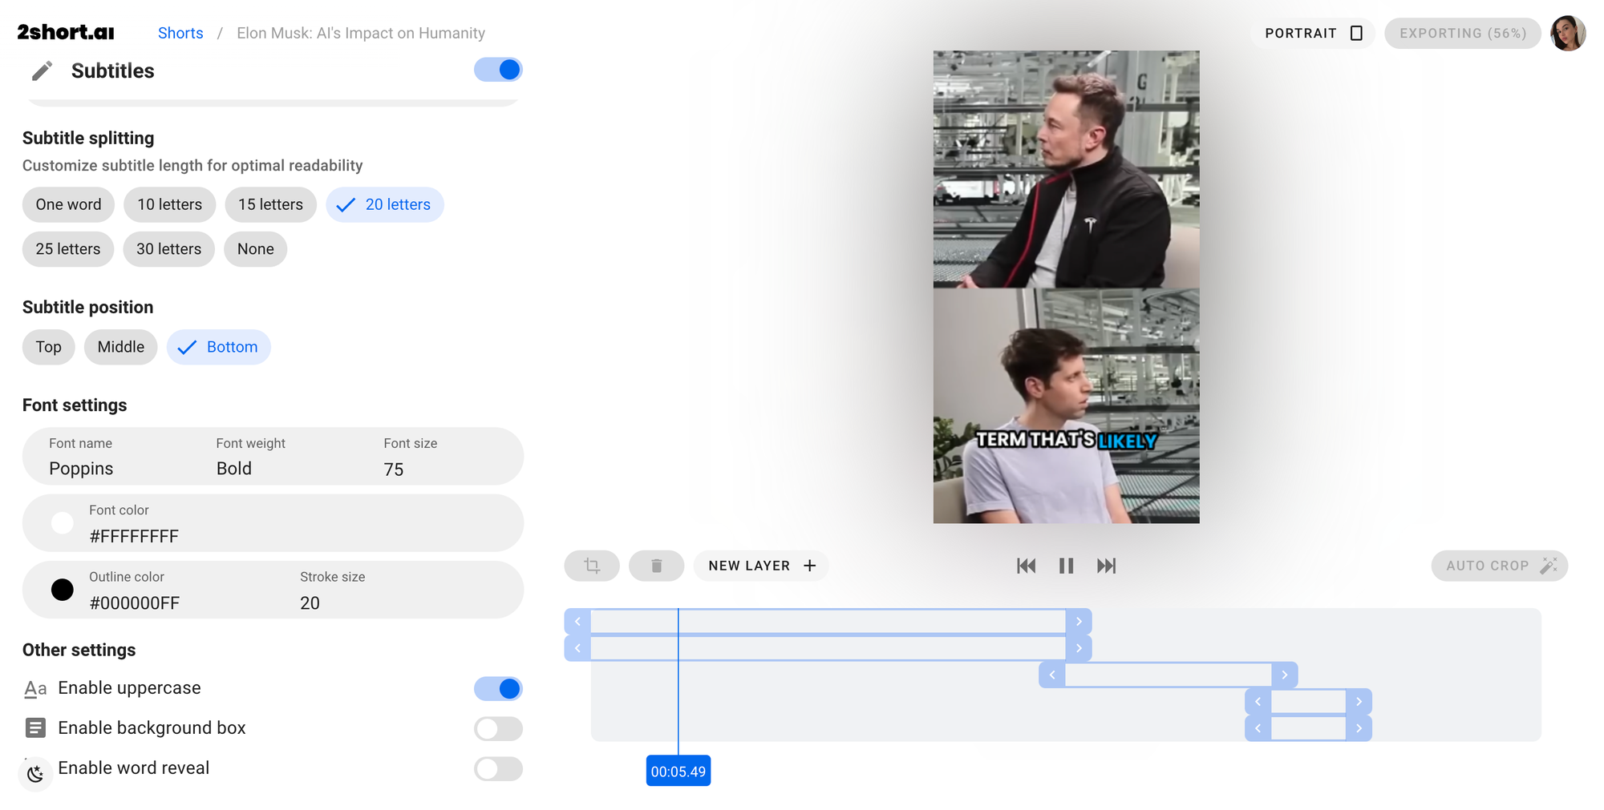Click the dark mode moon icon

pos(35,774)
